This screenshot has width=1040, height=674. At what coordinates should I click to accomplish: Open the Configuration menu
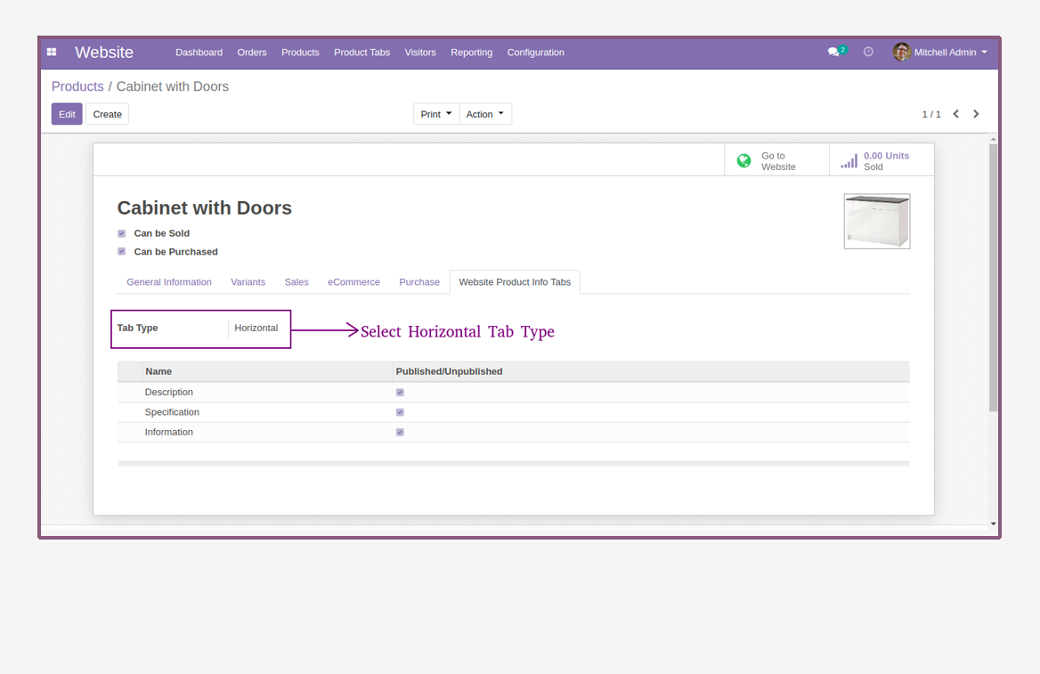tap(535, 53)
